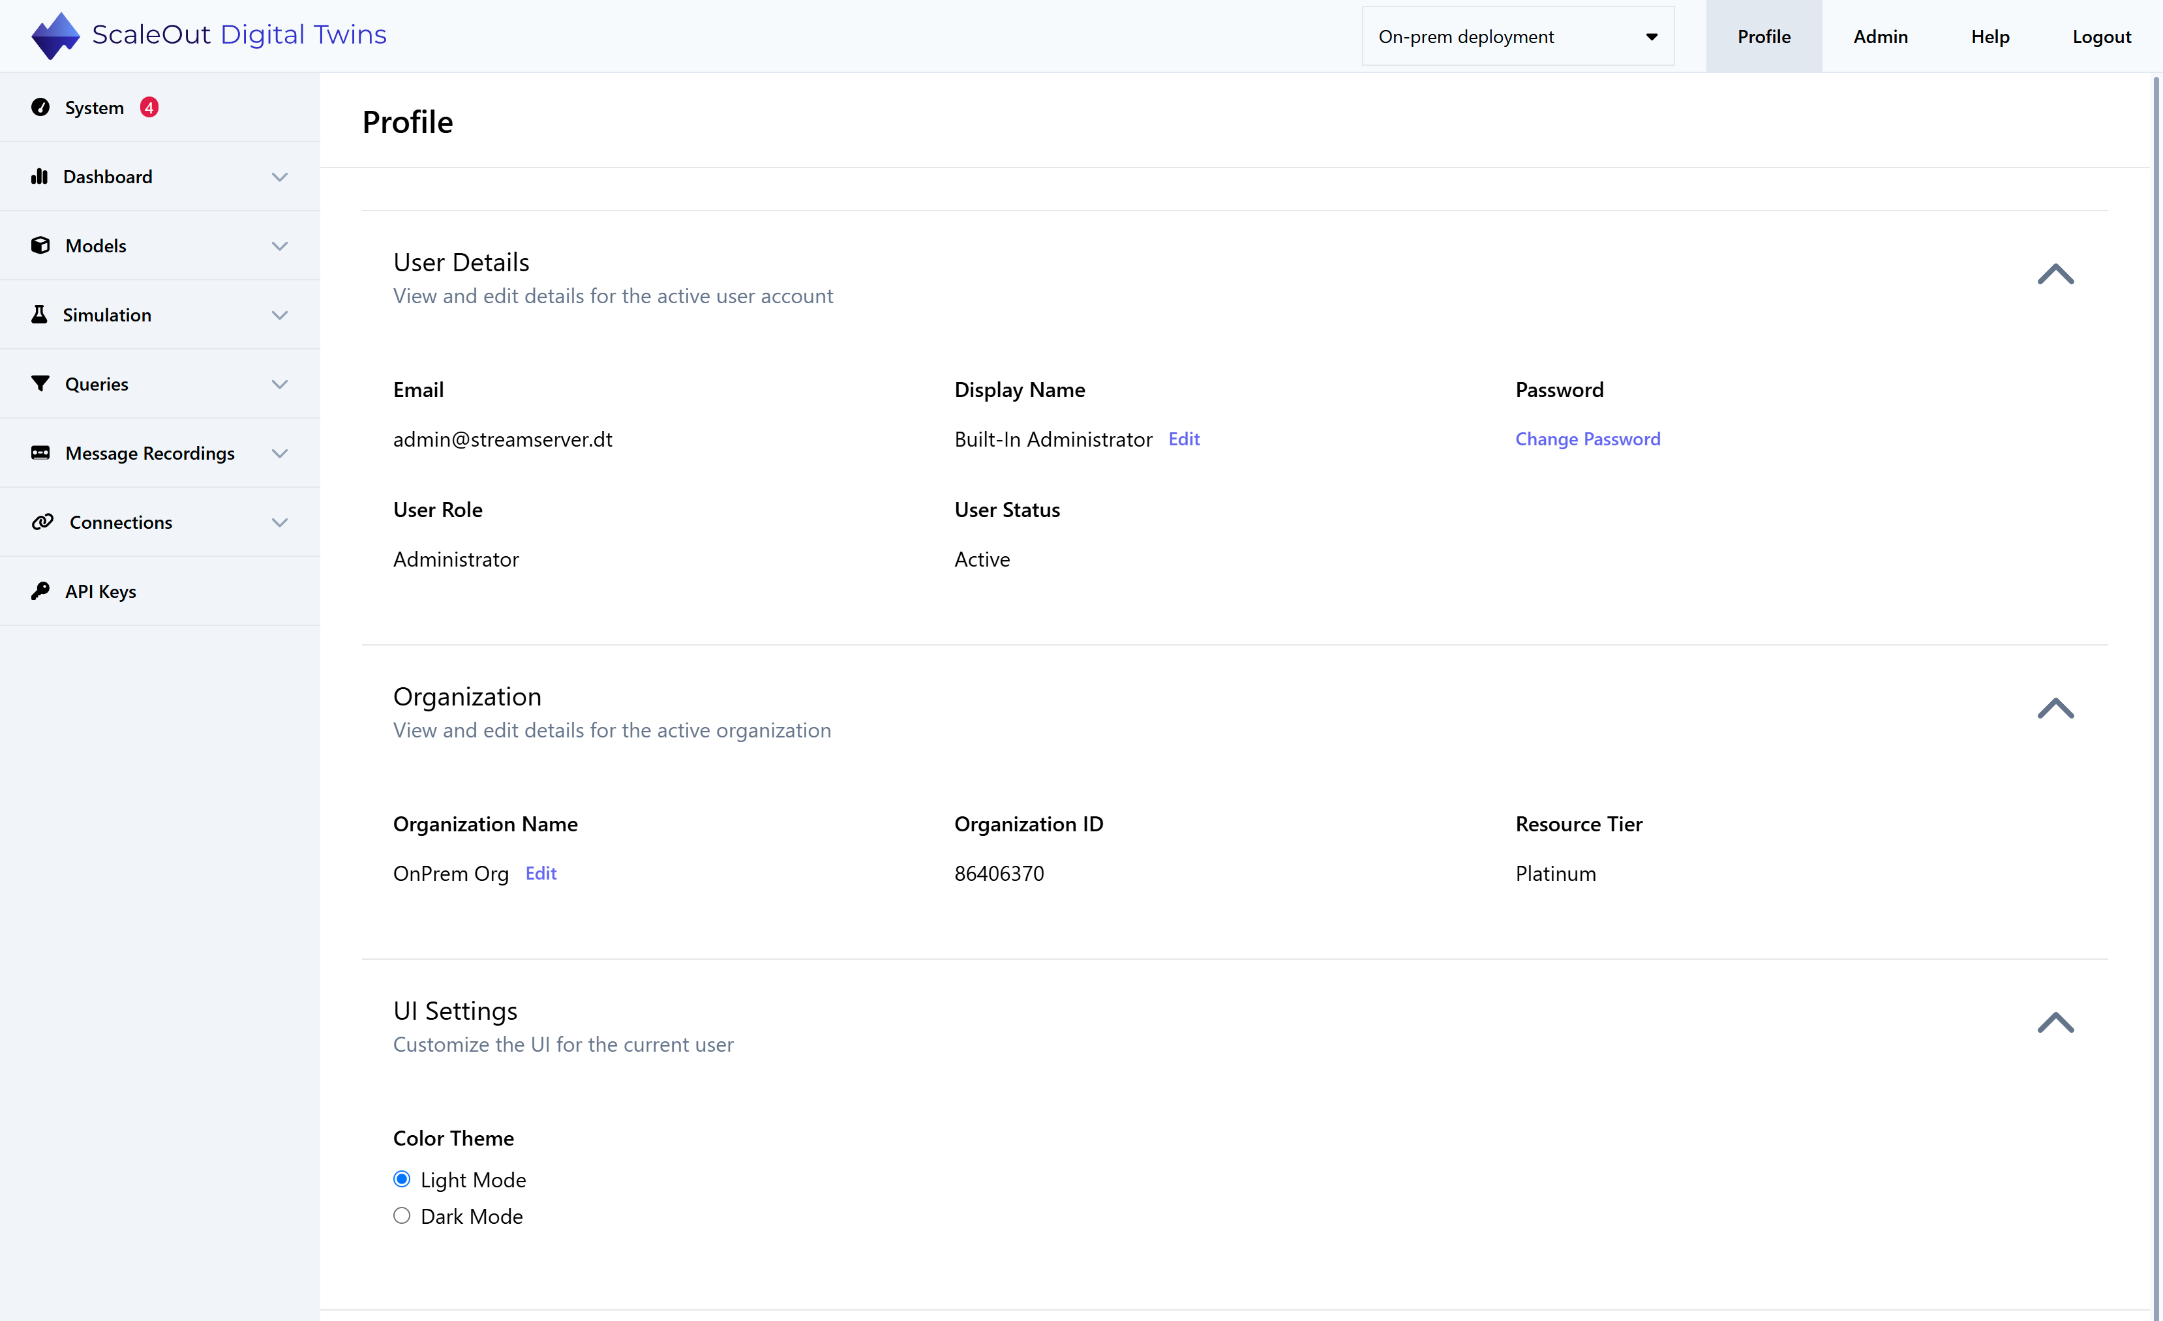Expand the Models sidebar section

[x=279, y=246]
